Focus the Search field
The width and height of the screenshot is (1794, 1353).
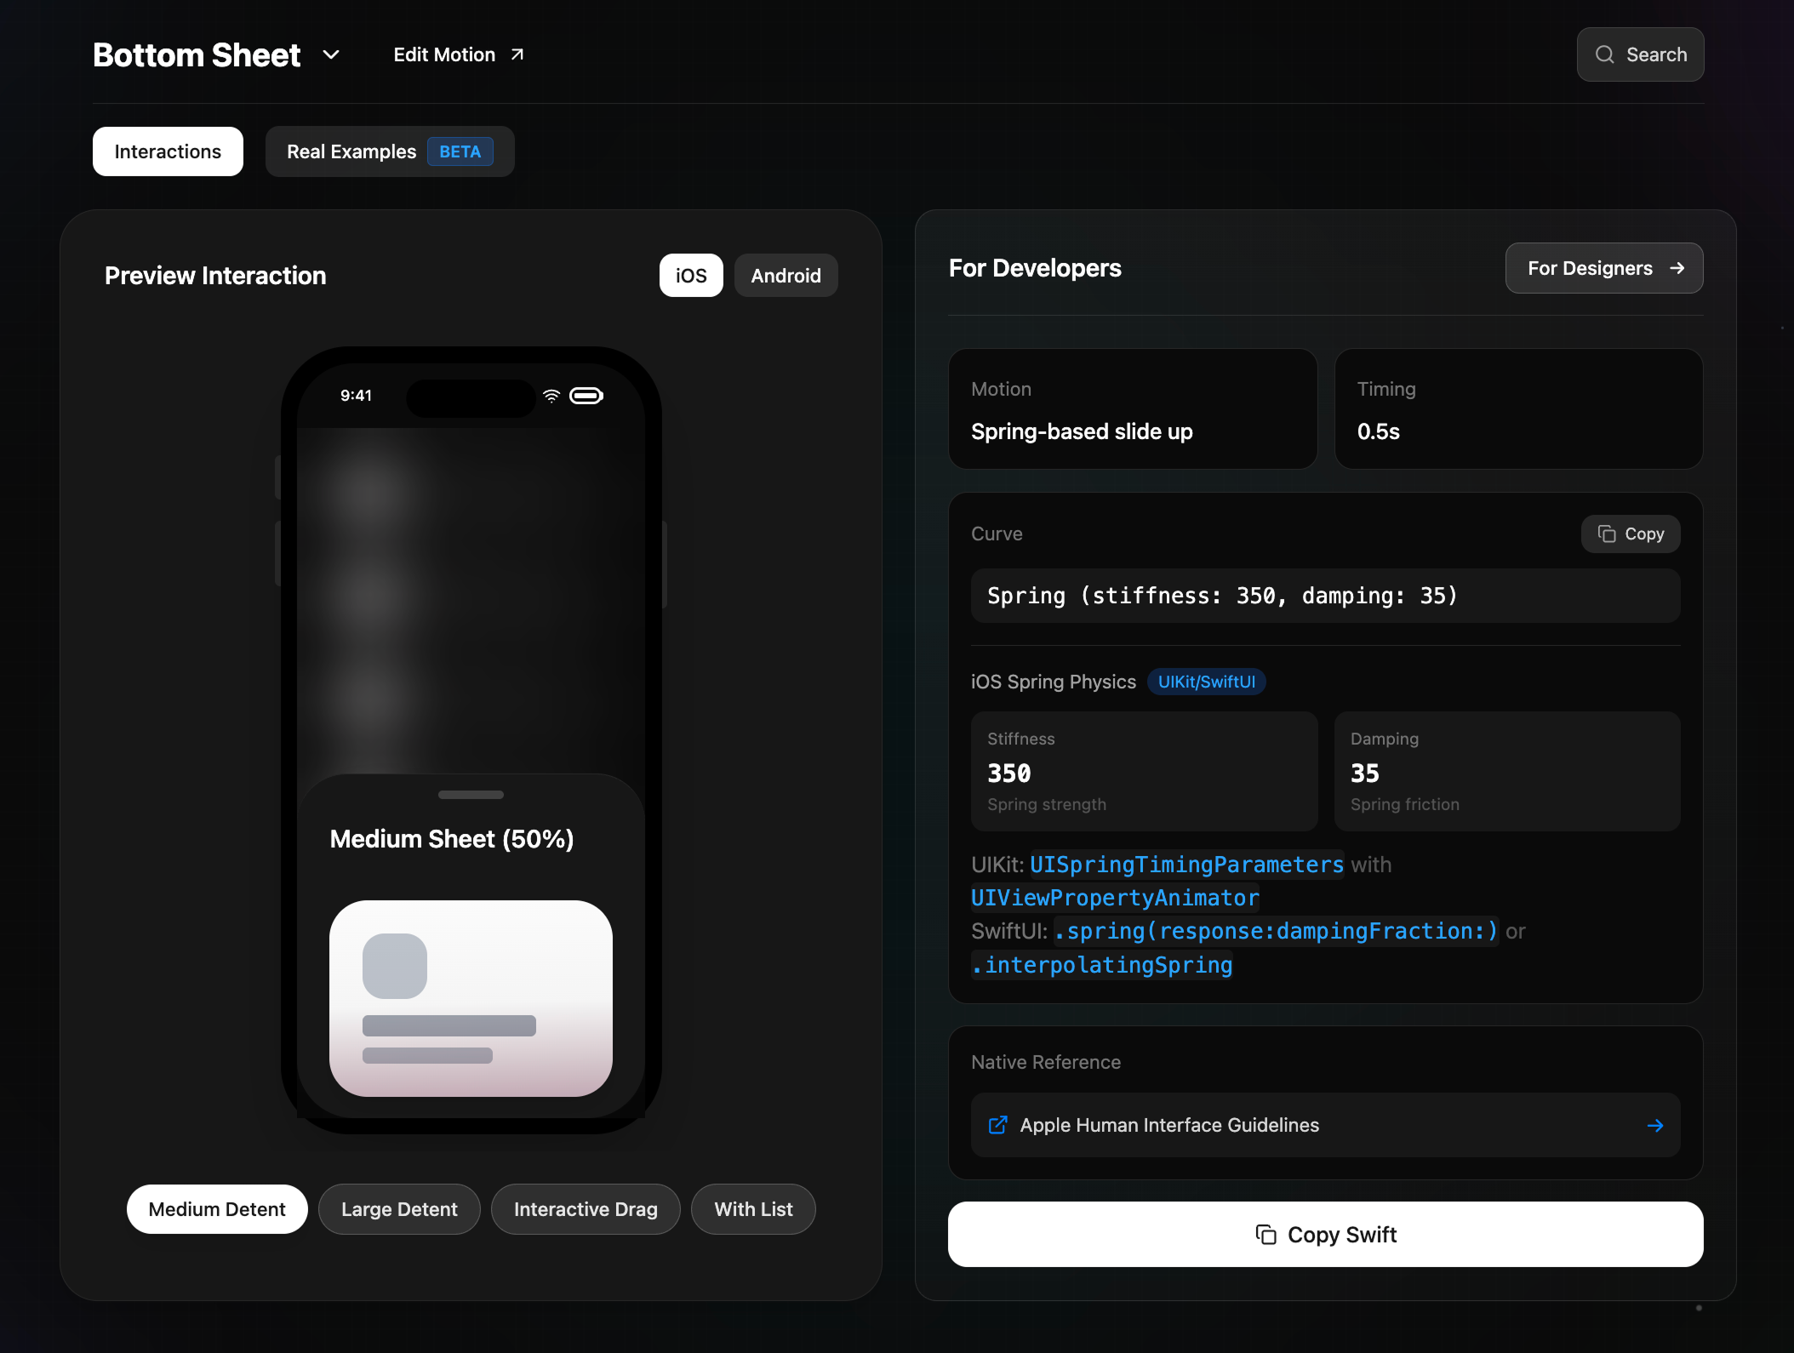click(1640, 54)
